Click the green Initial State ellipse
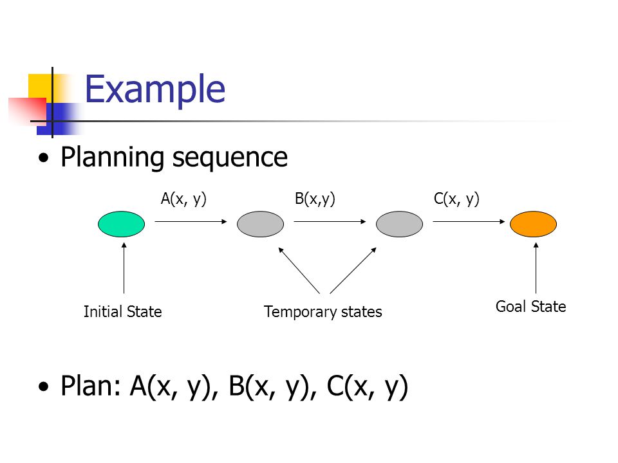Viewport: 618px width, 463px height. [x=122, y=224]
